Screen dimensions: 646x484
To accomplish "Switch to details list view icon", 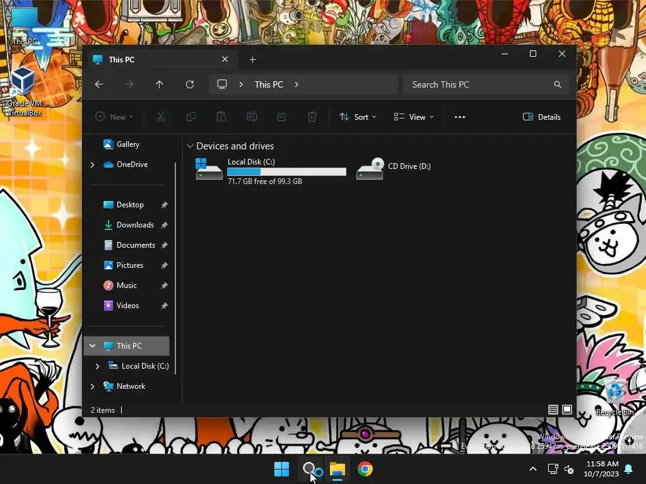I will click(553, 410).
